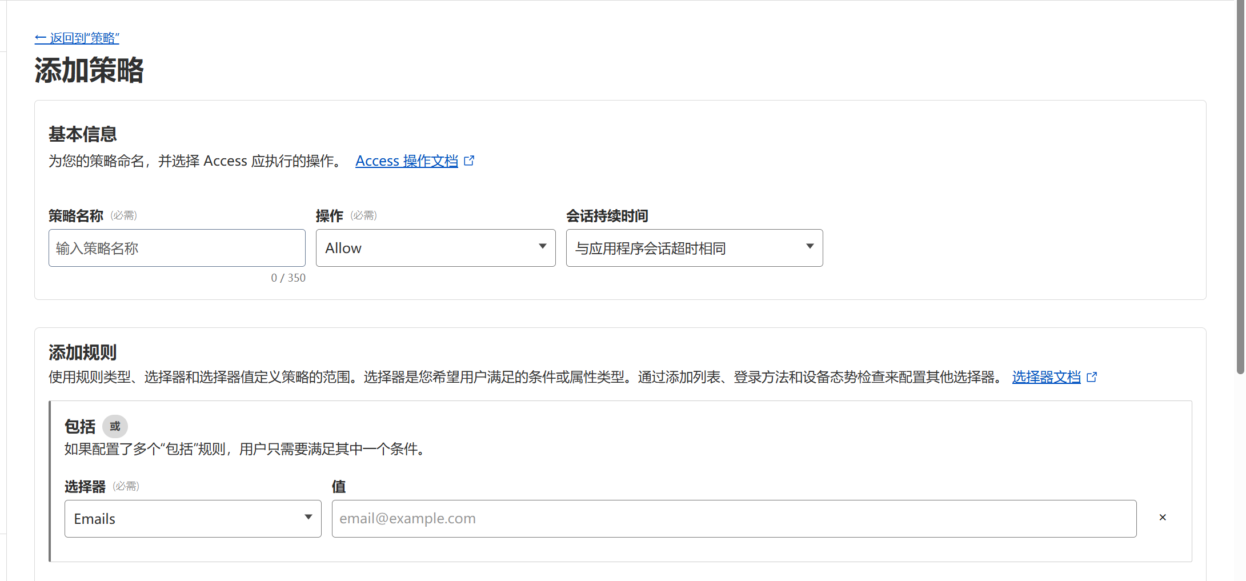Screen dimensions: 1246x581
Task: Click the 或 badge next to 包括
Action: 115,427
